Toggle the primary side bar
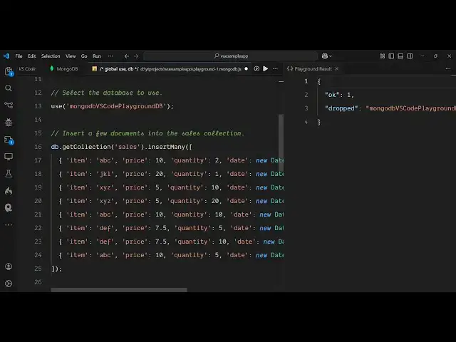 391,56
